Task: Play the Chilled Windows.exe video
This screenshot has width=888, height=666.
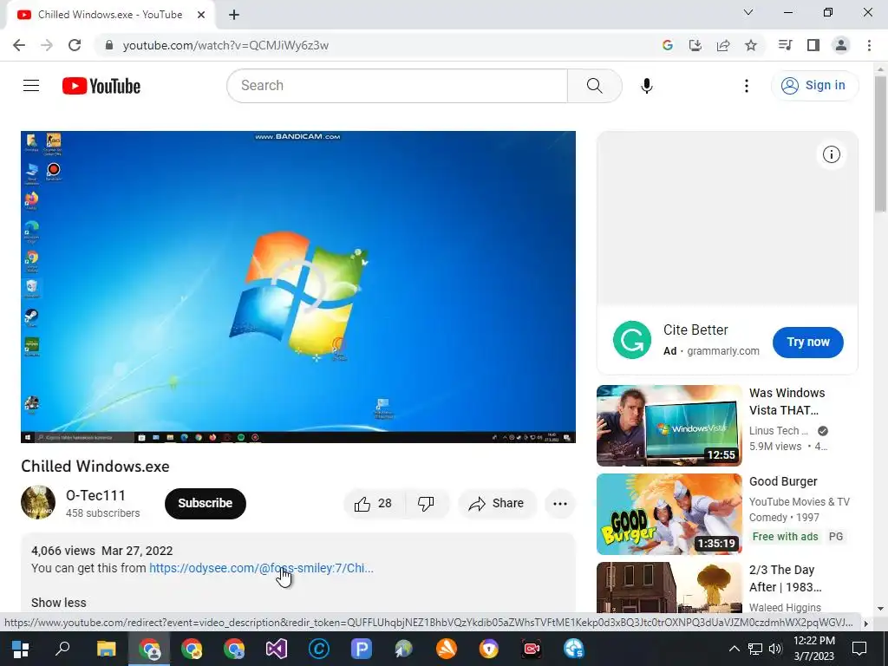Action: pos(298,286)
